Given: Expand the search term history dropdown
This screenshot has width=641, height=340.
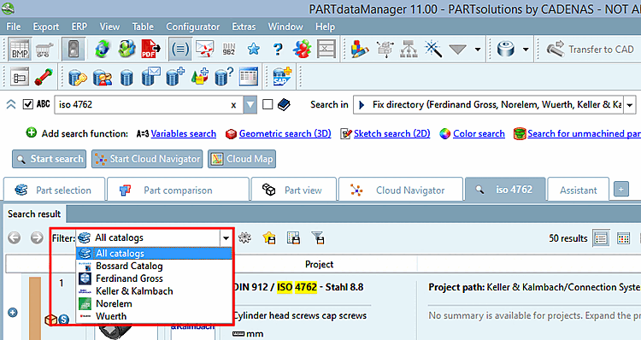Looking at the screenshot, I should pos(250,104).
